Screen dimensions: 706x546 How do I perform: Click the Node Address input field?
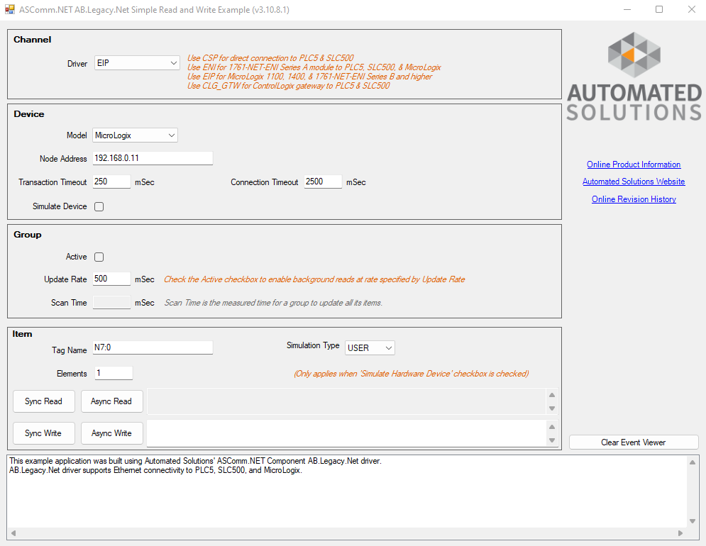[153, 158]
